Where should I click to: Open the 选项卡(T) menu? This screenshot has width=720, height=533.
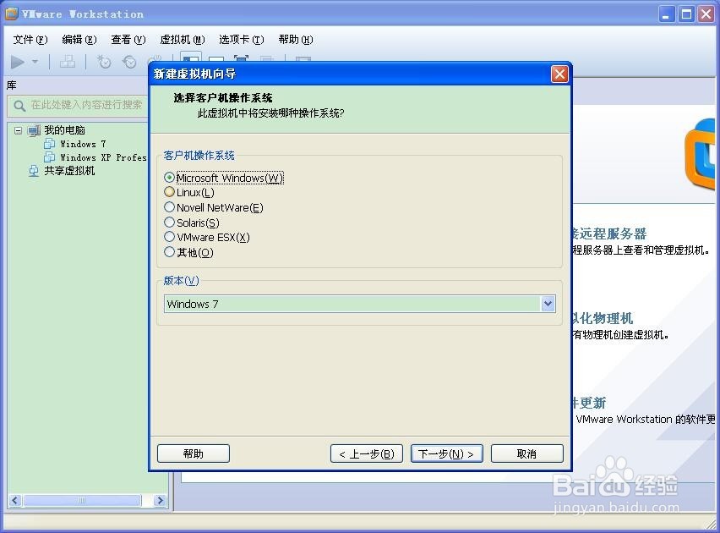click(242, 40)
